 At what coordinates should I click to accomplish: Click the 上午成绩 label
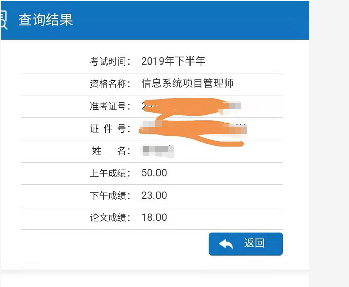pyautogui.click(x=110, y=173)
